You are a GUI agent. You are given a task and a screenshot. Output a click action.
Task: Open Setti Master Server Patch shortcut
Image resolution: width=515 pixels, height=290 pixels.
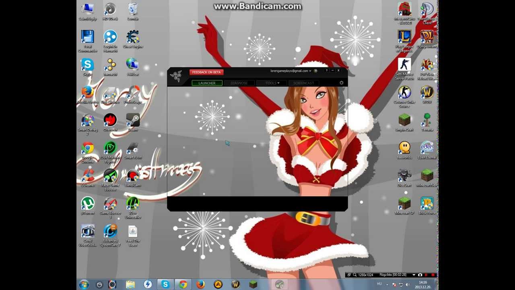tap(404, 69)
